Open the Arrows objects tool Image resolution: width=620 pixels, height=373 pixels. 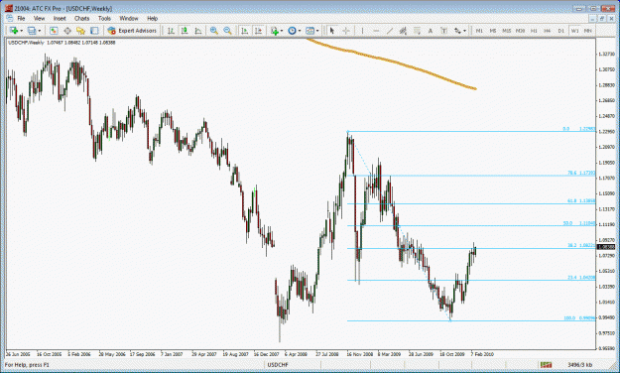[x=457, y=31]
